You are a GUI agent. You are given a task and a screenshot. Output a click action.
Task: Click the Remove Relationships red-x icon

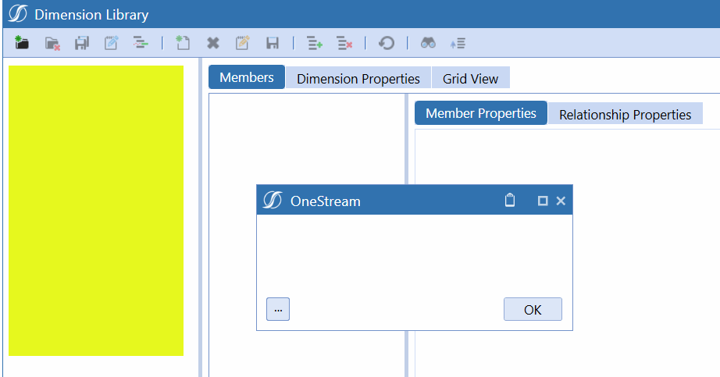tap(344, 43)
